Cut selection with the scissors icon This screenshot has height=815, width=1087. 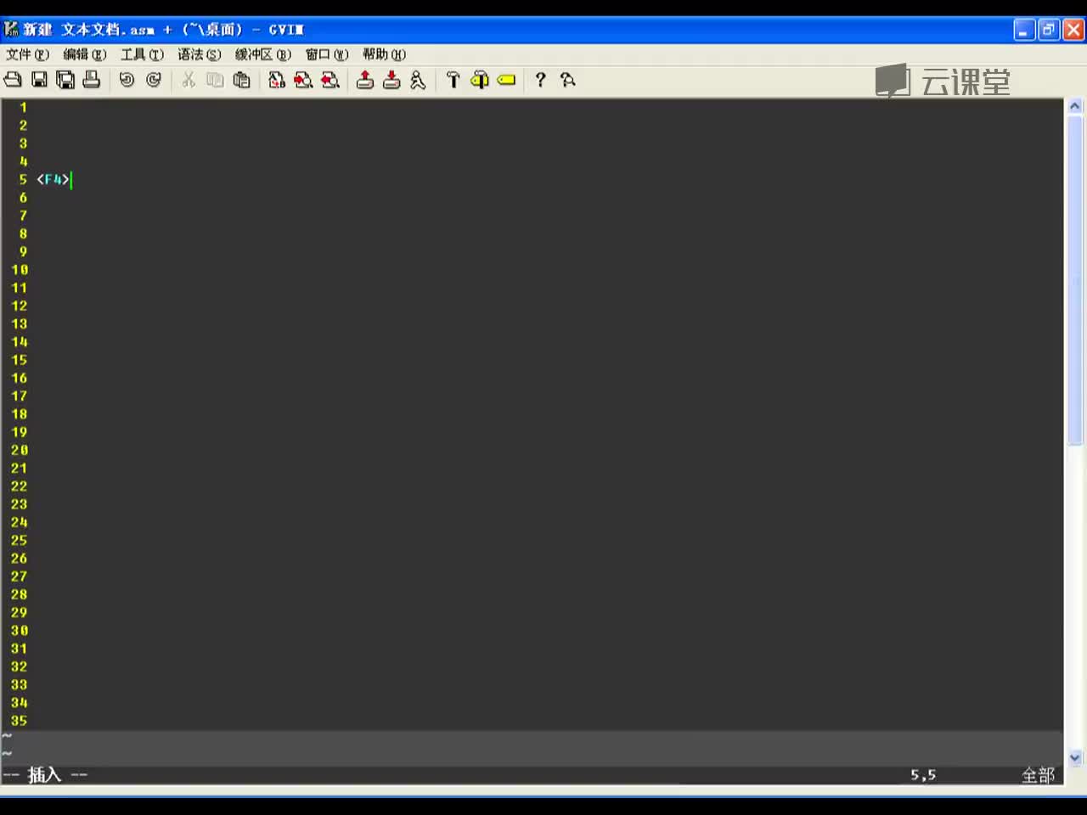tap(189, 80)
